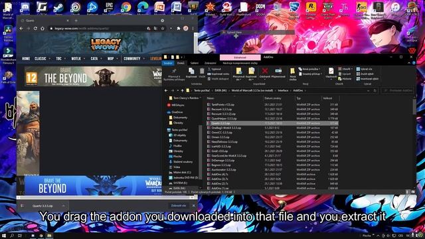Switch to Sdílení ribbon tab
The height and width of the screenshot is (239, 425).
click(x=194, y=63)
